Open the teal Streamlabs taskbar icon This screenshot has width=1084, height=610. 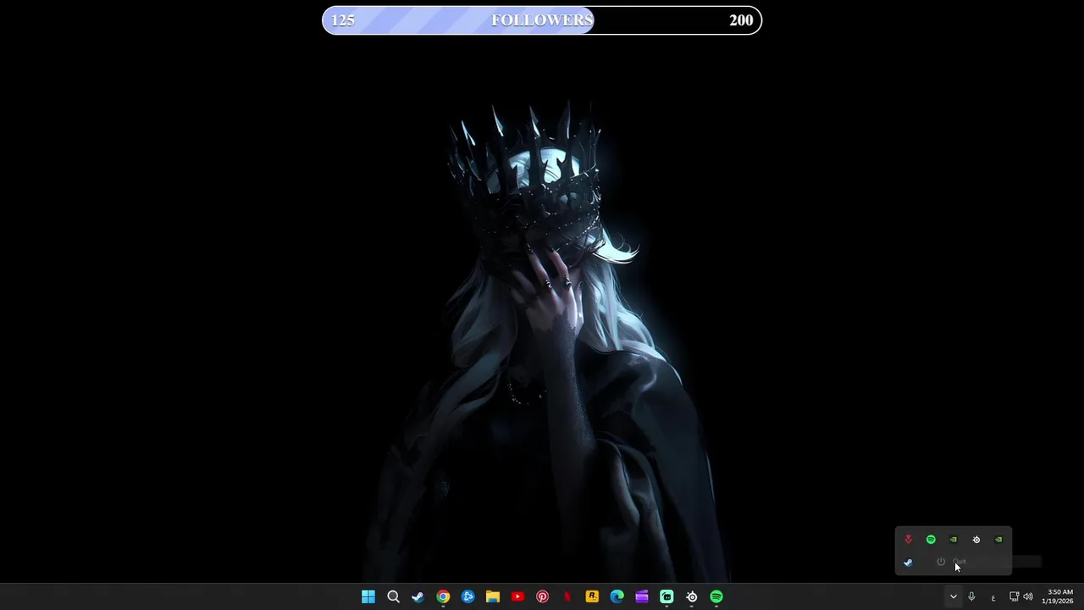(666, 596)
